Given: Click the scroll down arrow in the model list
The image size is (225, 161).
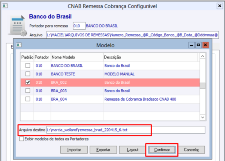Looking at the screenshot, I should (202, 117).
